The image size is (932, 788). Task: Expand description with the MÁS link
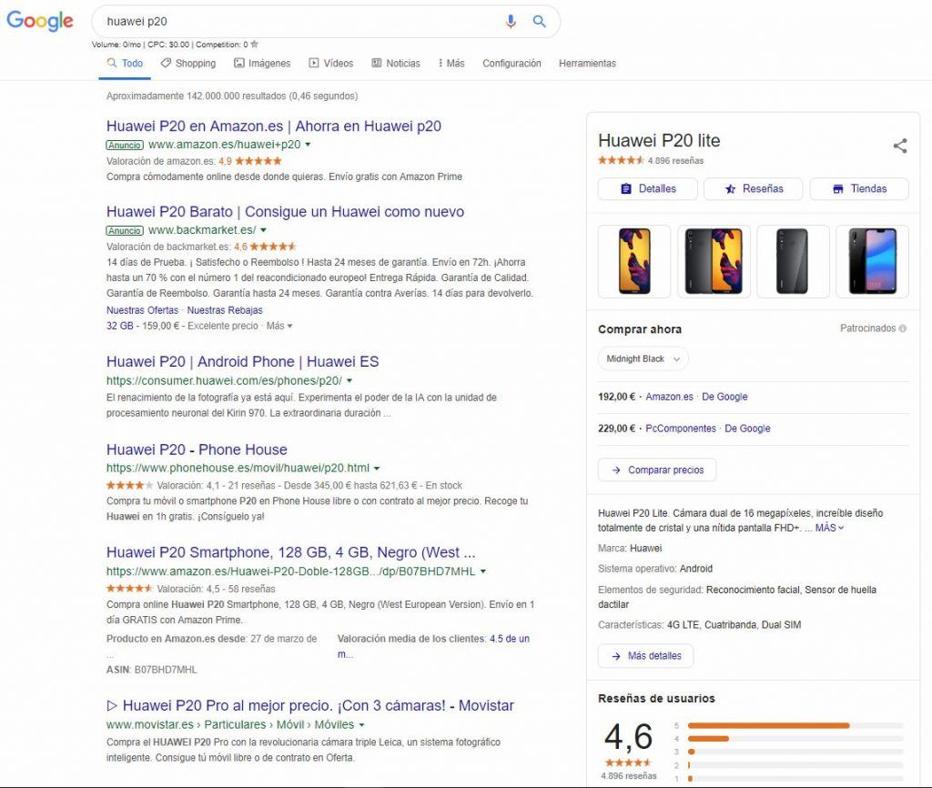[829, 528]
